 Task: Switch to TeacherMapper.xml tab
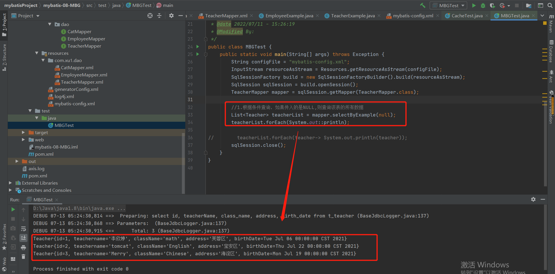coord(226,16)
